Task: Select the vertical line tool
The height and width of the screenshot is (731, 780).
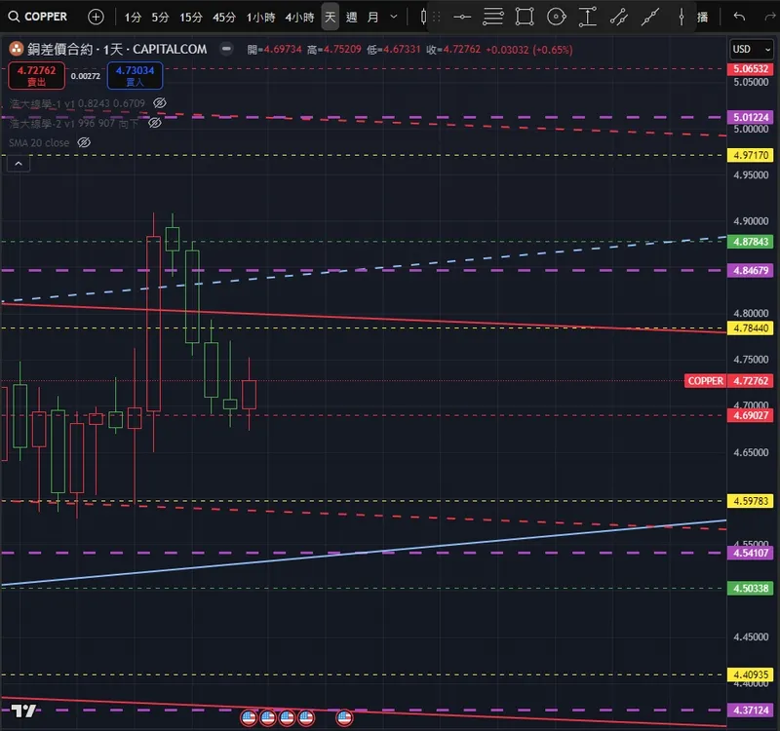Action: coord(682,17)
